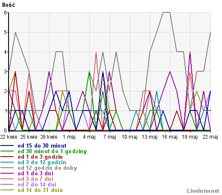Click the gray line plateau at value 6
The height and width of the screenshot is (195, 222).
click(166, 12)
